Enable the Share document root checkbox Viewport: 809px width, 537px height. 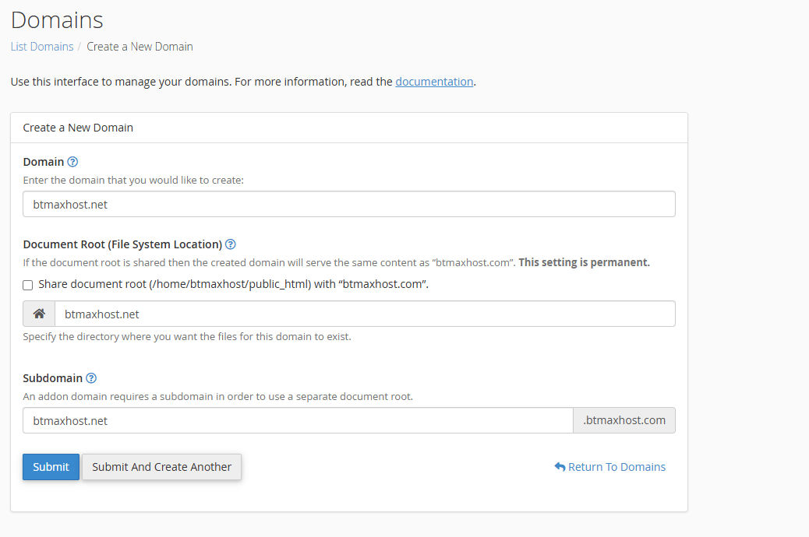pyautogui.click(x=28, y=285)
